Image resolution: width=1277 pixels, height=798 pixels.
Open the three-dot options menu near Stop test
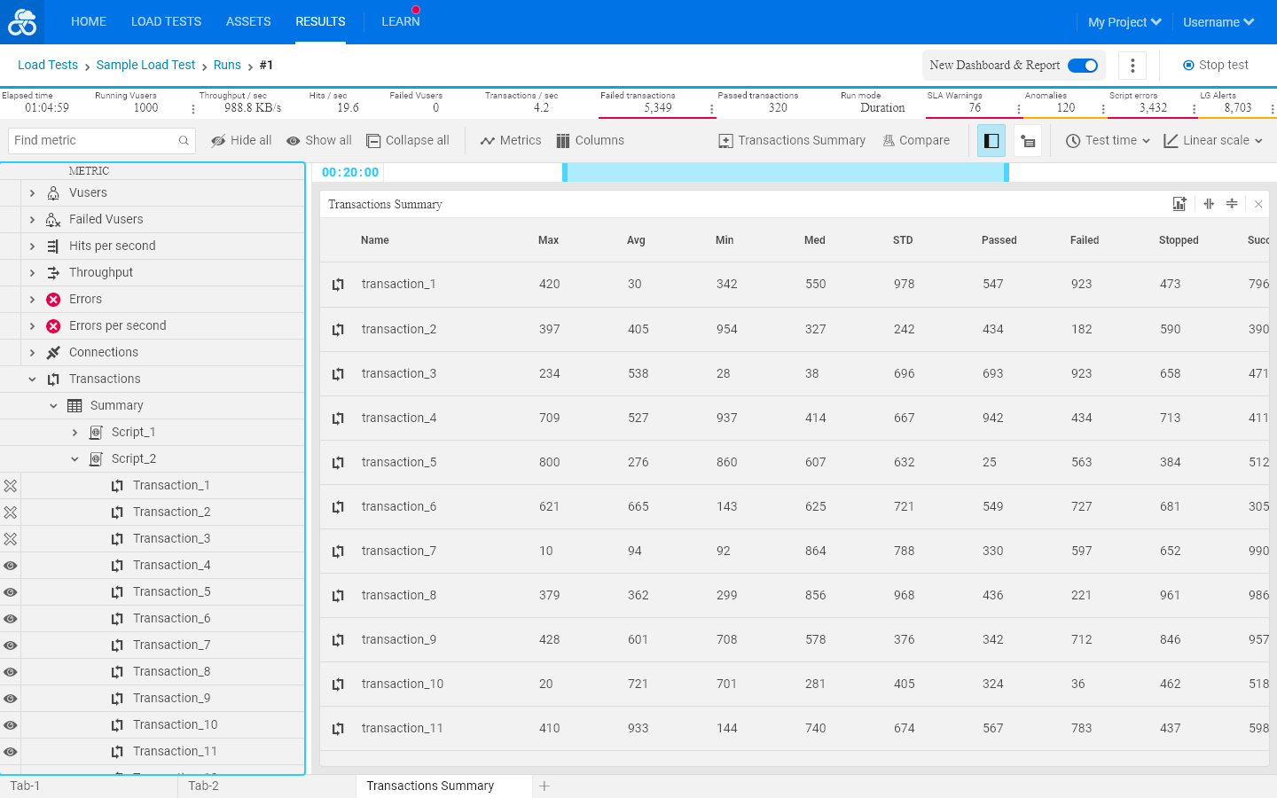(1132, 66)
